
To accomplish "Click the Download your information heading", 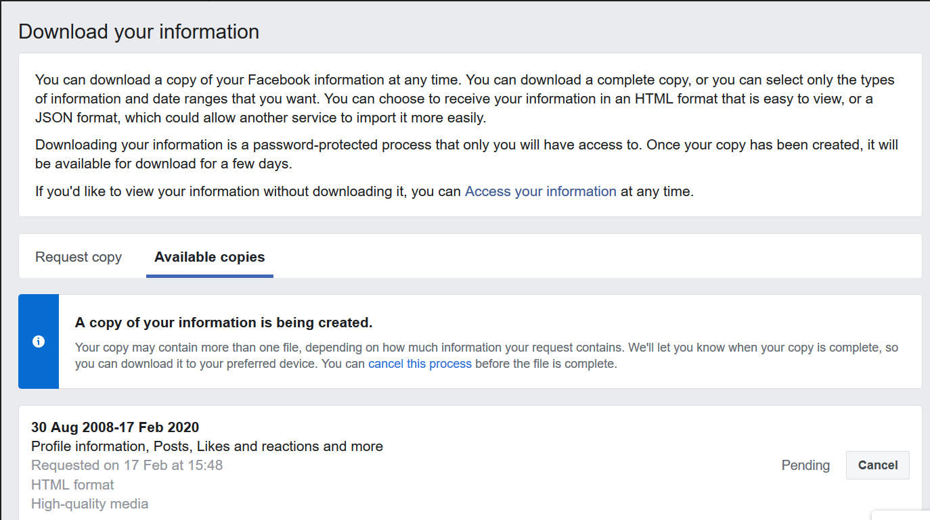I will tap(139, 32).
